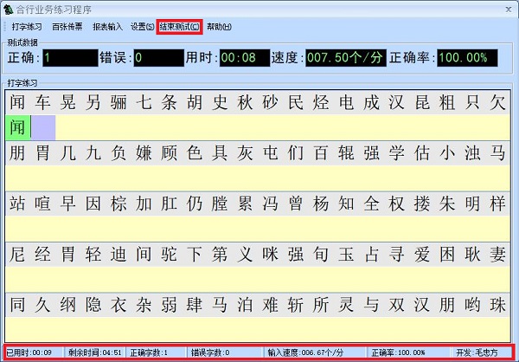Image resolution: width=519 pixels, height=362 pixels.
Task: Click the green typed character 闻 in input row
Action: point(18,127)
